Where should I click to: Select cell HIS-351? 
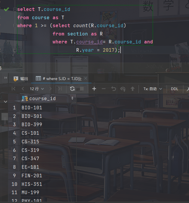point(48,184)
